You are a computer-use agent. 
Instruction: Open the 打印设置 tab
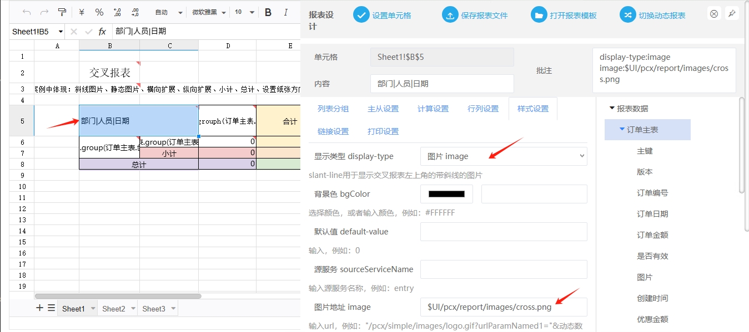pos(383,131)
